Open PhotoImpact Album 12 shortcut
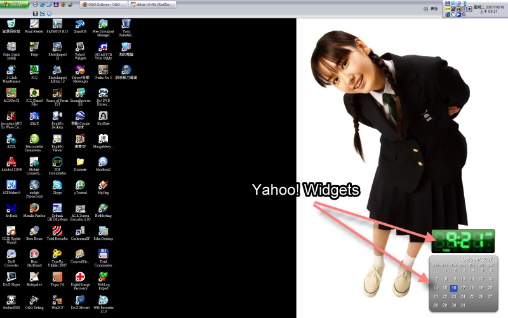508x318 pixels. tap(57, 74)
